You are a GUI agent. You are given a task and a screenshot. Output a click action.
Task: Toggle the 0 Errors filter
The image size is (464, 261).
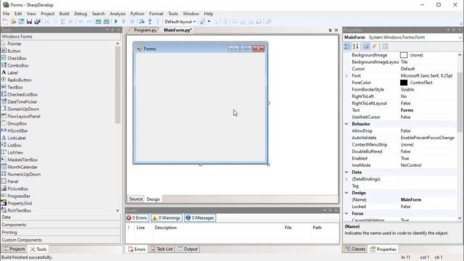[x=137, y=217]
